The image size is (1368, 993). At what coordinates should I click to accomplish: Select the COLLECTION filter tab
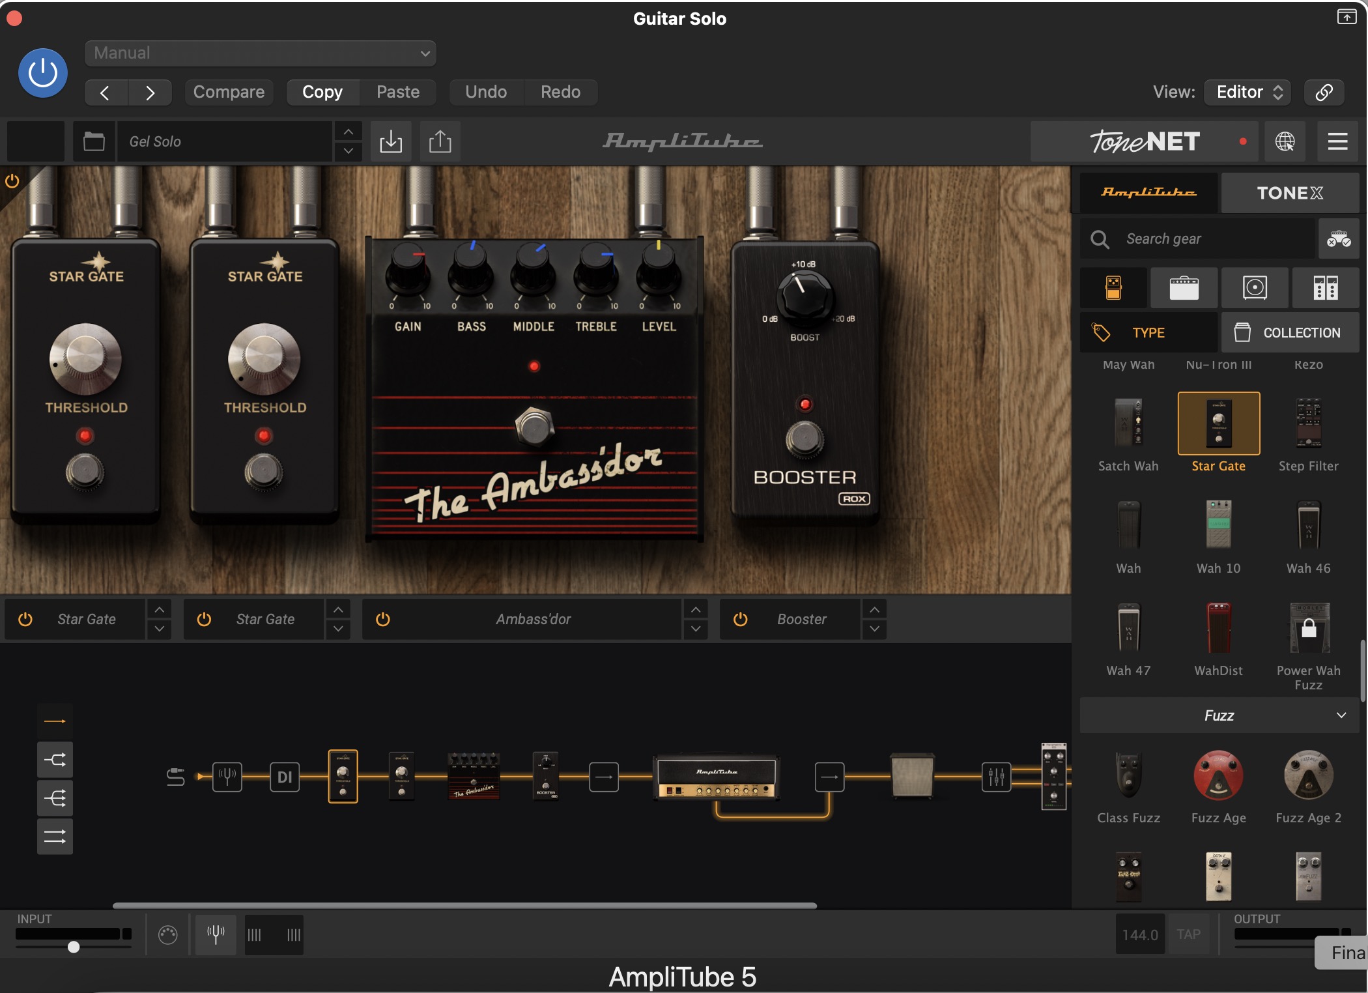pos(1290,333)
